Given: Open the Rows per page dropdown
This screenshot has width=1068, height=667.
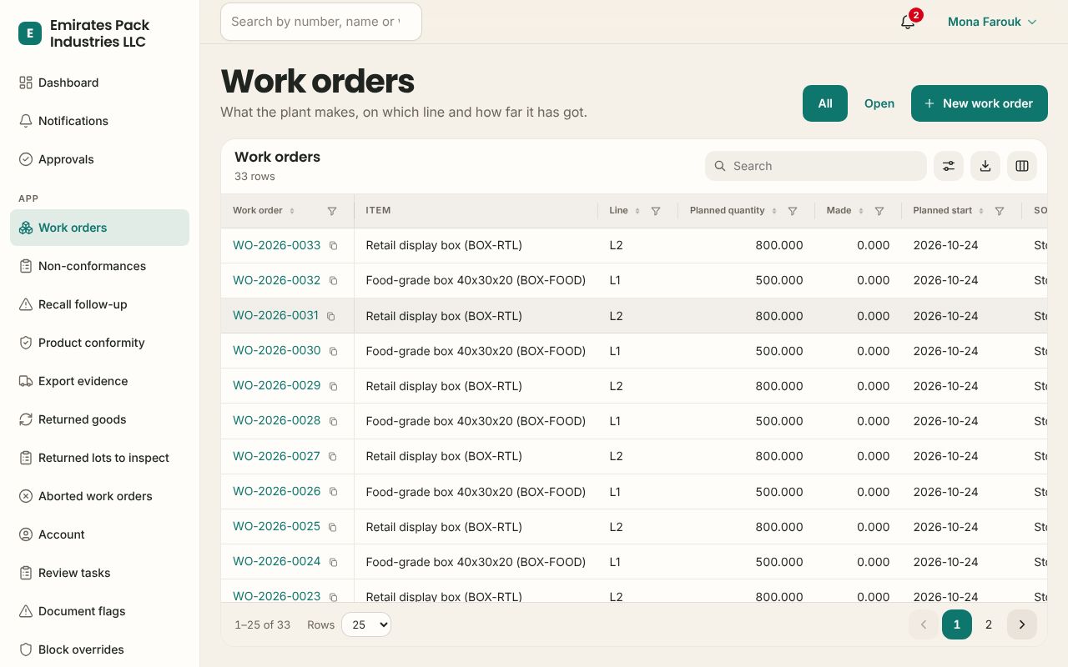Looking at the screenshot, I should click(x=366, y=624).
